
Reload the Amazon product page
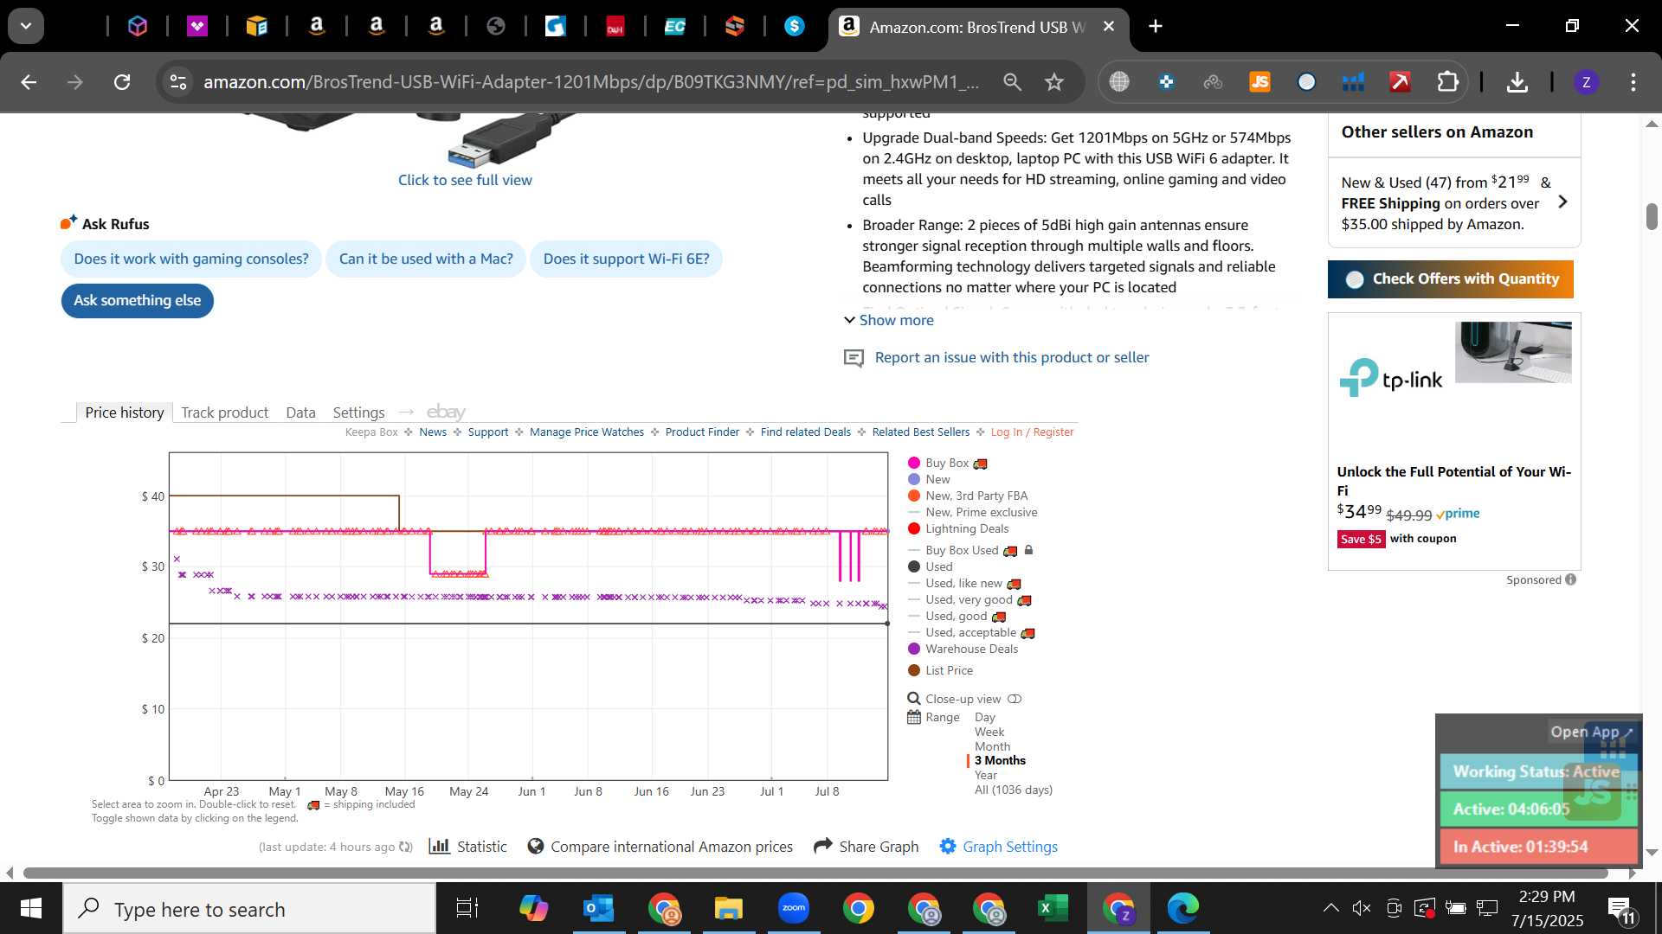point(122,82)
